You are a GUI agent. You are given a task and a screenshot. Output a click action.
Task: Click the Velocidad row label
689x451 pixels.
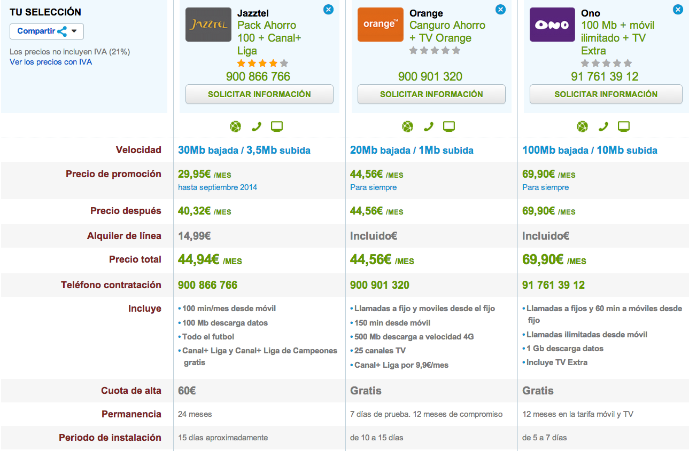coord(138,150)
